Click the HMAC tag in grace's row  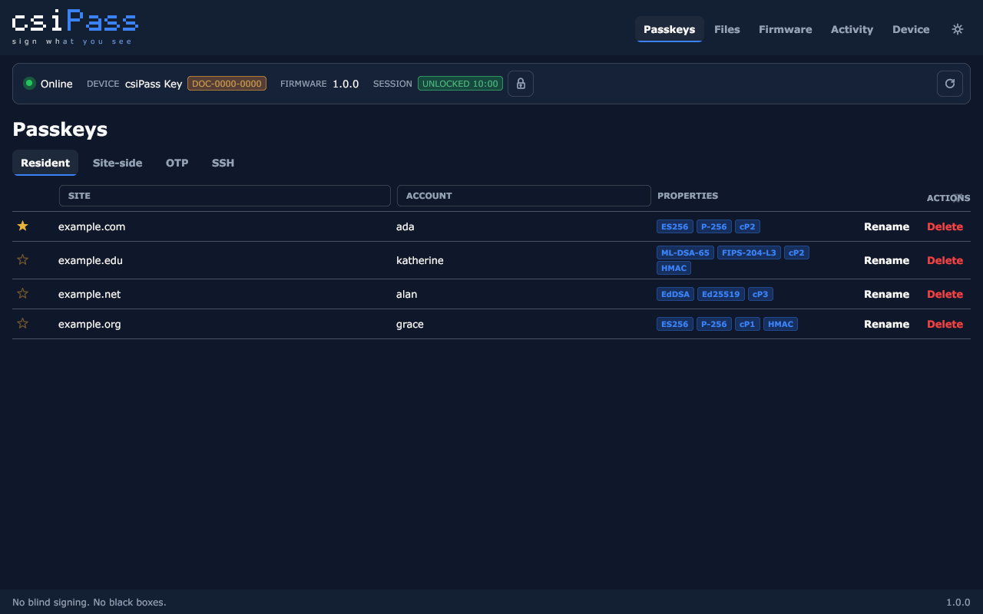(x=780, y=324)
